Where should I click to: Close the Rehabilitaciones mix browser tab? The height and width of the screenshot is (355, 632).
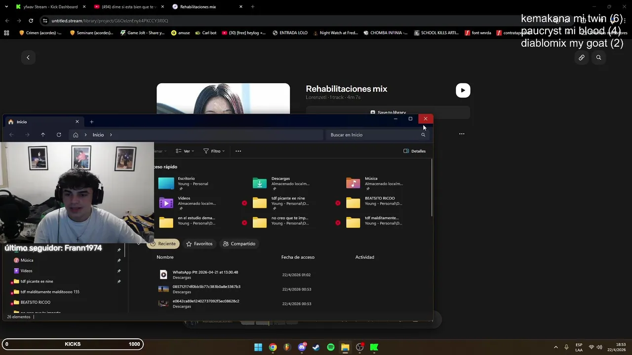pos(241,7)
